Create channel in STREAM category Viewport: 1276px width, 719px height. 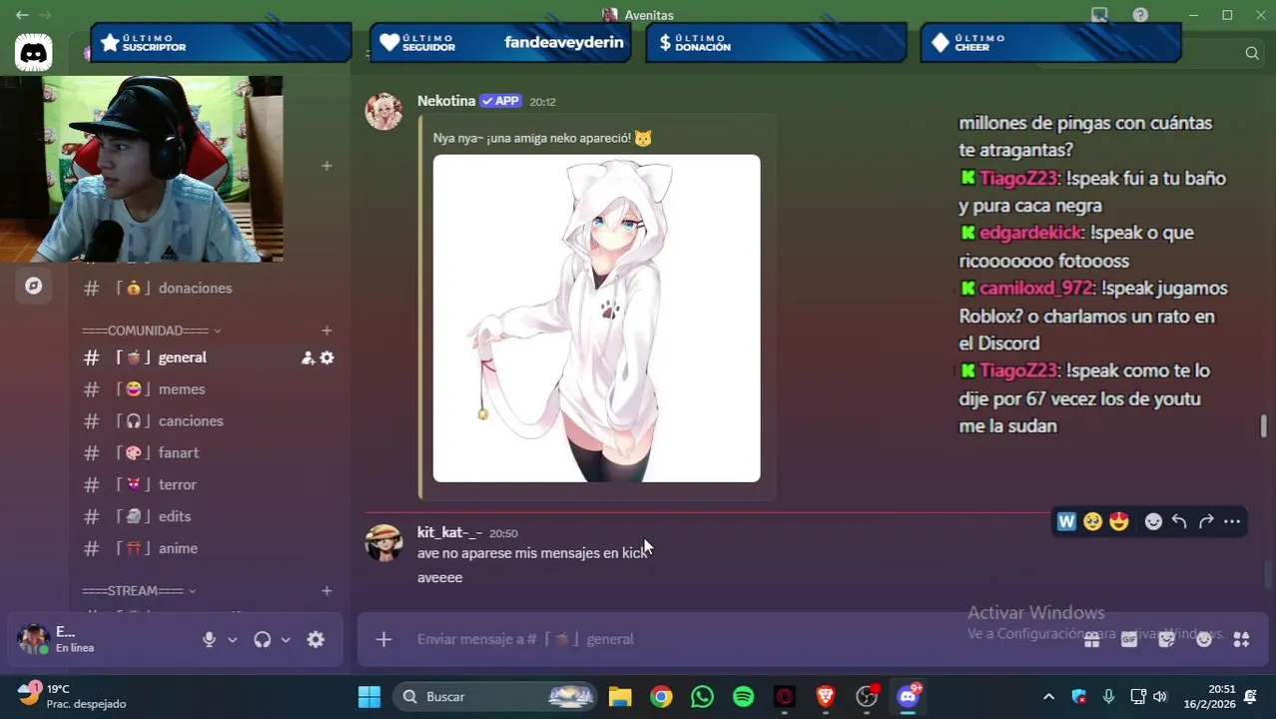click(326, 591)
